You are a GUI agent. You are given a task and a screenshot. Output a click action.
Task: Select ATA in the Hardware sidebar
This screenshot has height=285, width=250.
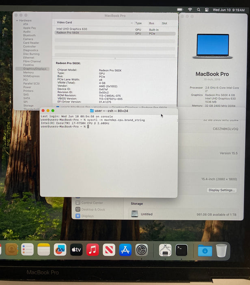[26, 24]
